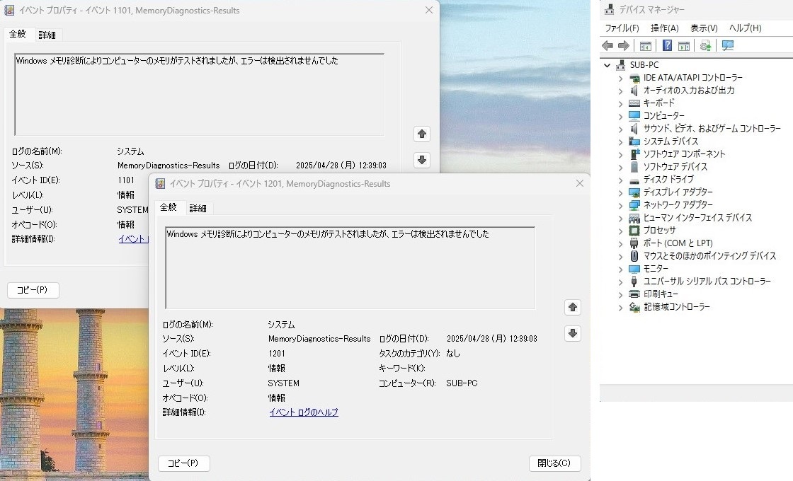Screen dimensions: 793x481
Task: Show next event in Event 1201 window
Action: (573, 333)
